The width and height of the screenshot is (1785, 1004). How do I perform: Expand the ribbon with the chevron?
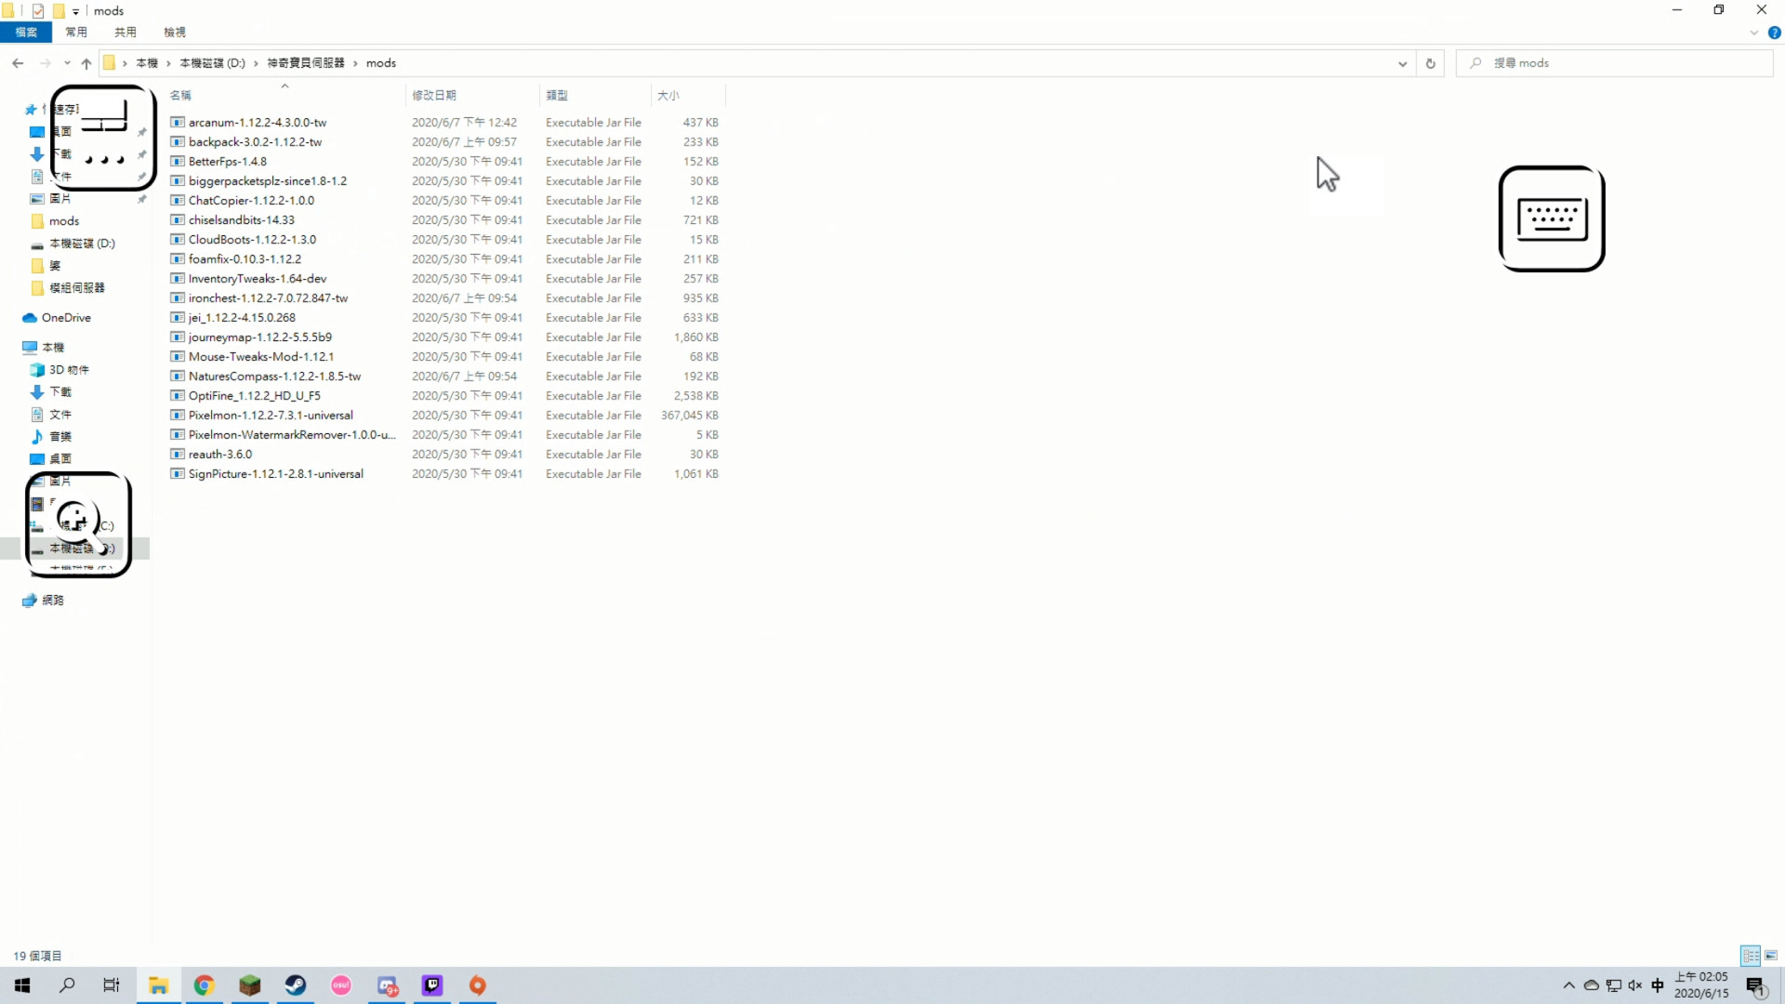pos(1753,33)
